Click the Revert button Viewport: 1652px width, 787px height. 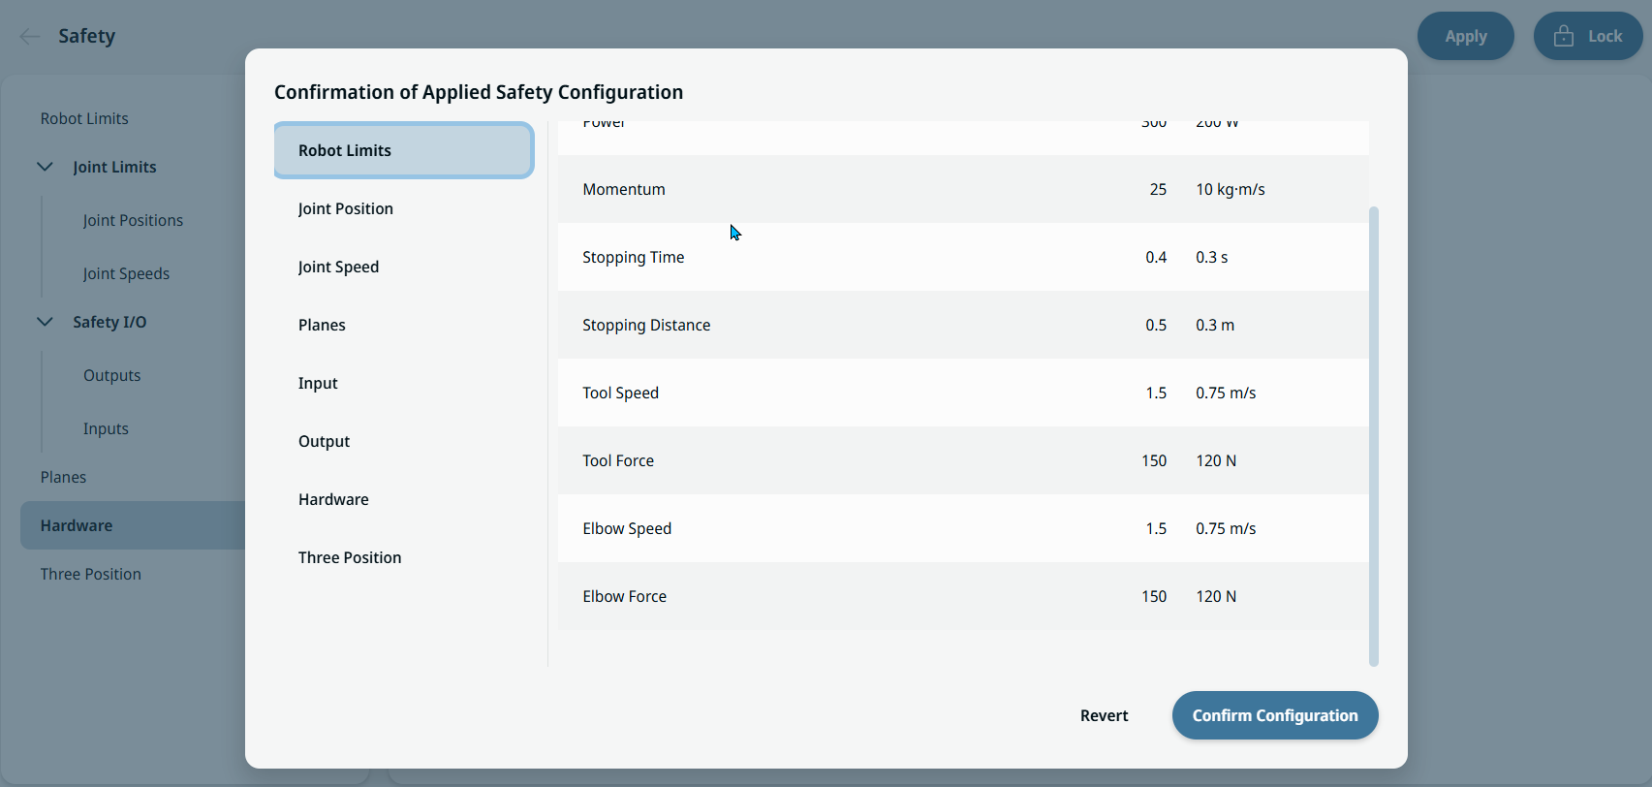tap(1104, 715)
